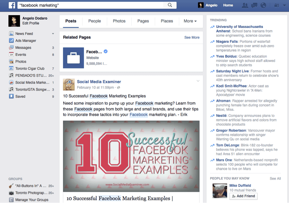Click the Ads Manager icon

[12, 40]
